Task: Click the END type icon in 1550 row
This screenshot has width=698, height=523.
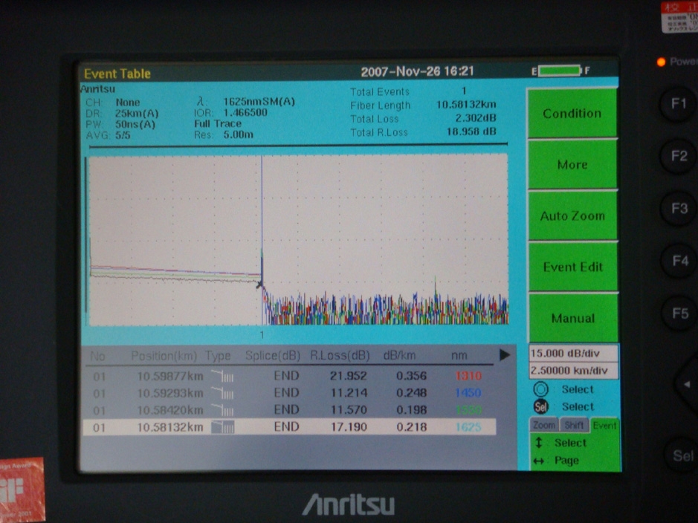Action: coord(222,410)
